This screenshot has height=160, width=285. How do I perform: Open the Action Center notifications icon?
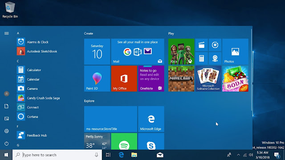tap(277, 155)
